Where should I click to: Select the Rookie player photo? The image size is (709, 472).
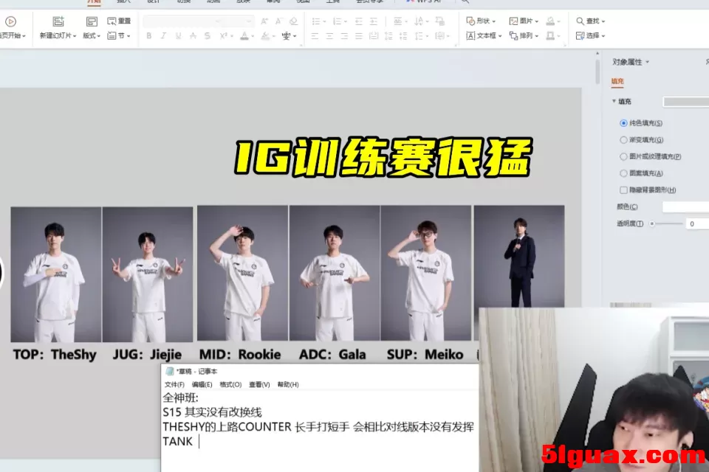point(242,274)
